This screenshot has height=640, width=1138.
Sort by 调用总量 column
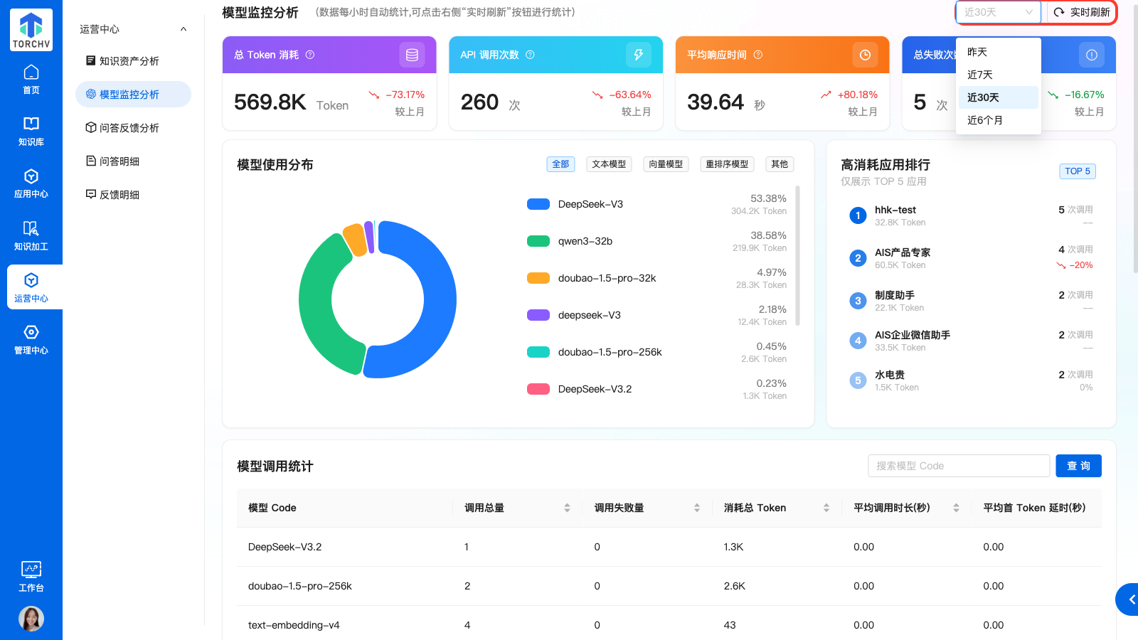point(567,508)
